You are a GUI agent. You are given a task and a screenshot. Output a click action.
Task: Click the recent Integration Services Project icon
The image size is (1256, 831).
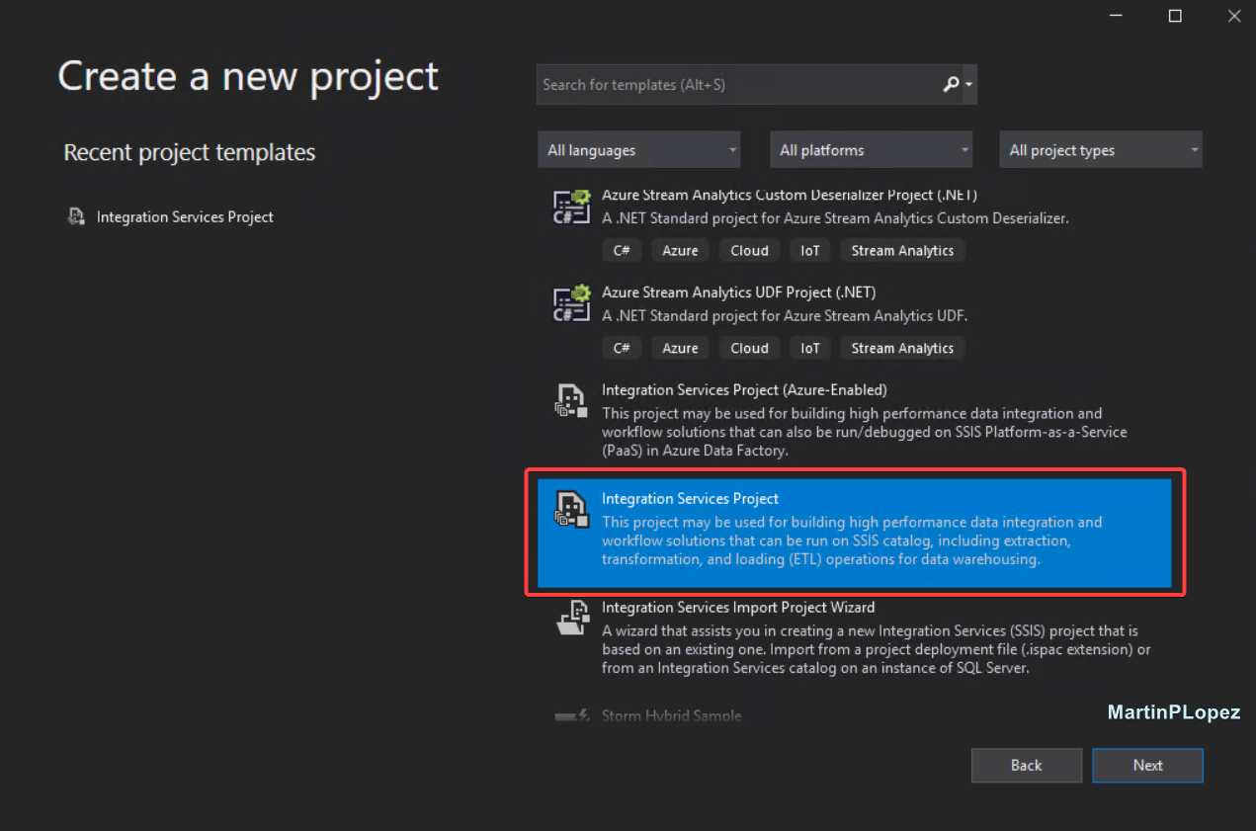pos(76,216)
